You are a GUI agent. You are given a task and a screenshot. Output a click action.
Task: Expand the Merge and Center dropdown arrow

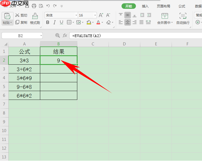pyautogui.click(x=172, y=23)
